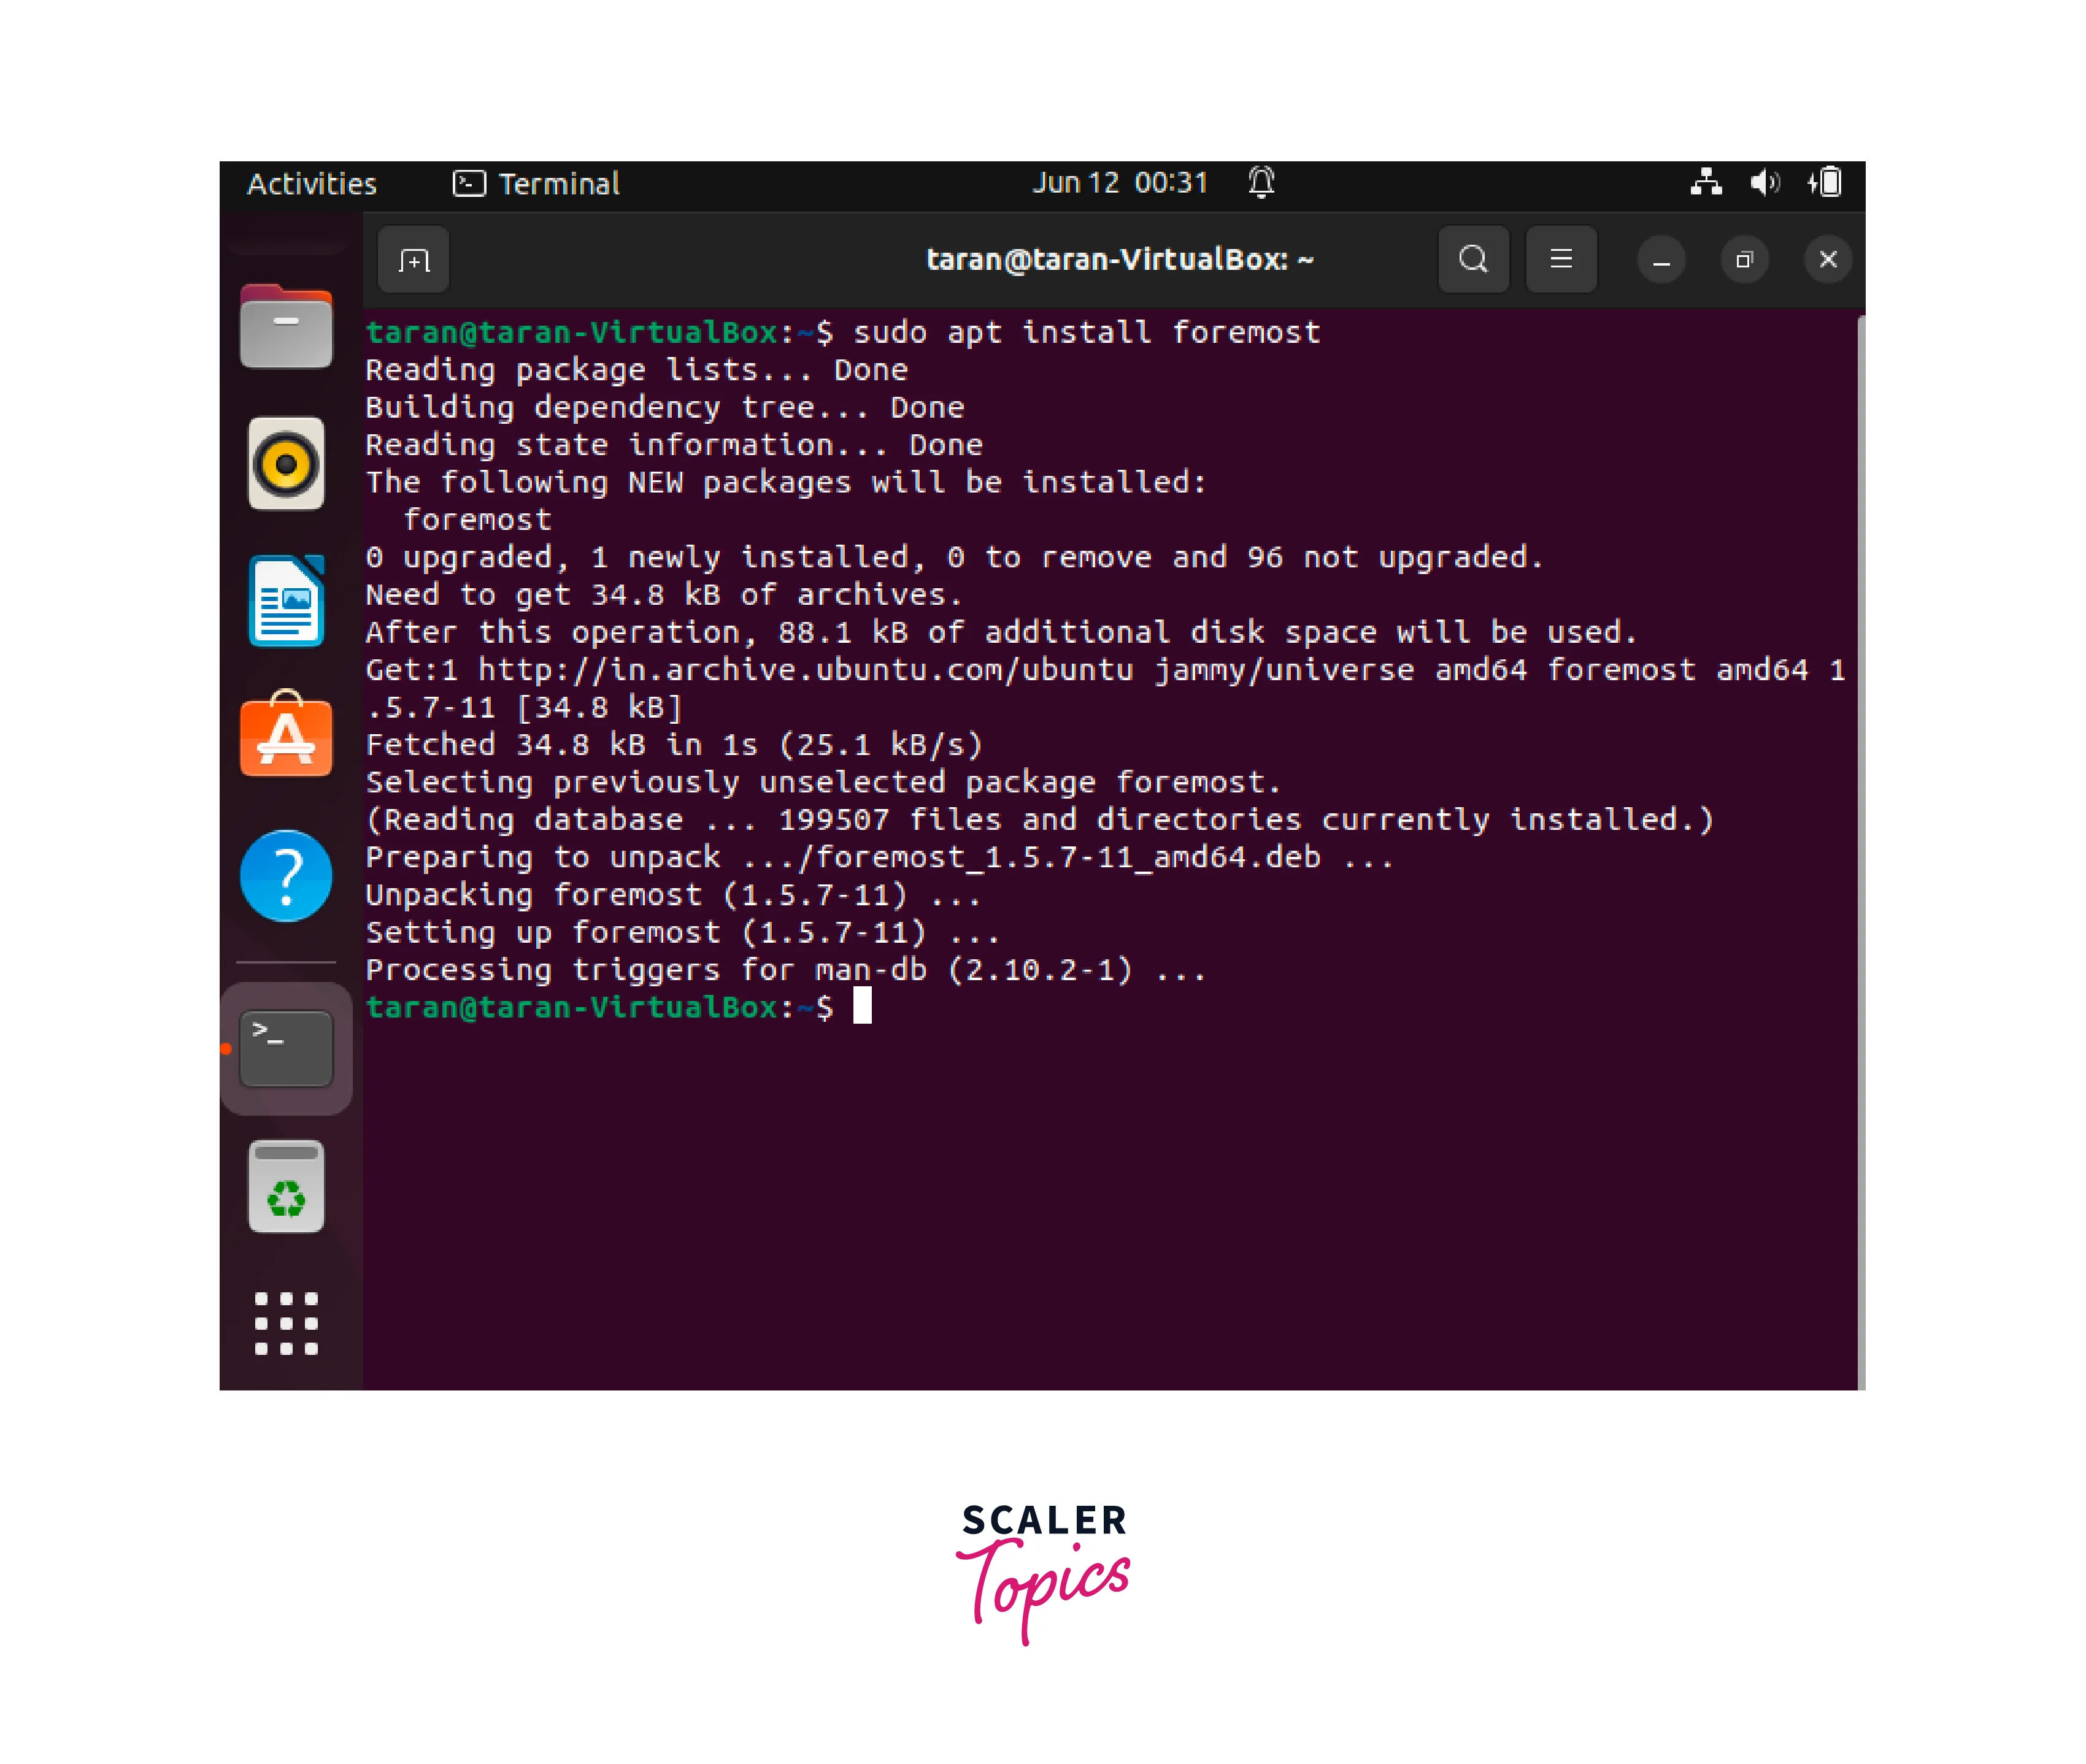This screenshot has width=2086, height=1764.
Task: Open the Terminal app menu in top bar
Action: click(x=537, y=184)
